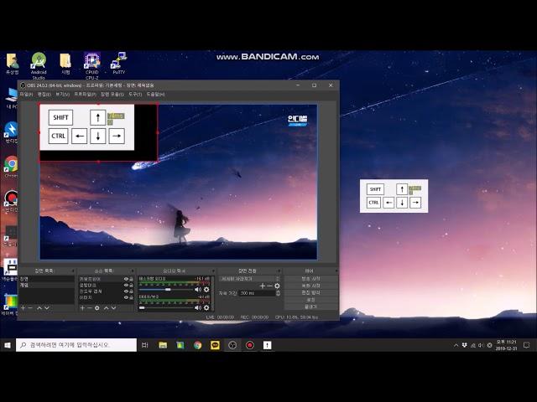This screenshot has height=402, width=537.
Task: Click 데스크탑 오디오 volume slider
Action: pos(165,290)
